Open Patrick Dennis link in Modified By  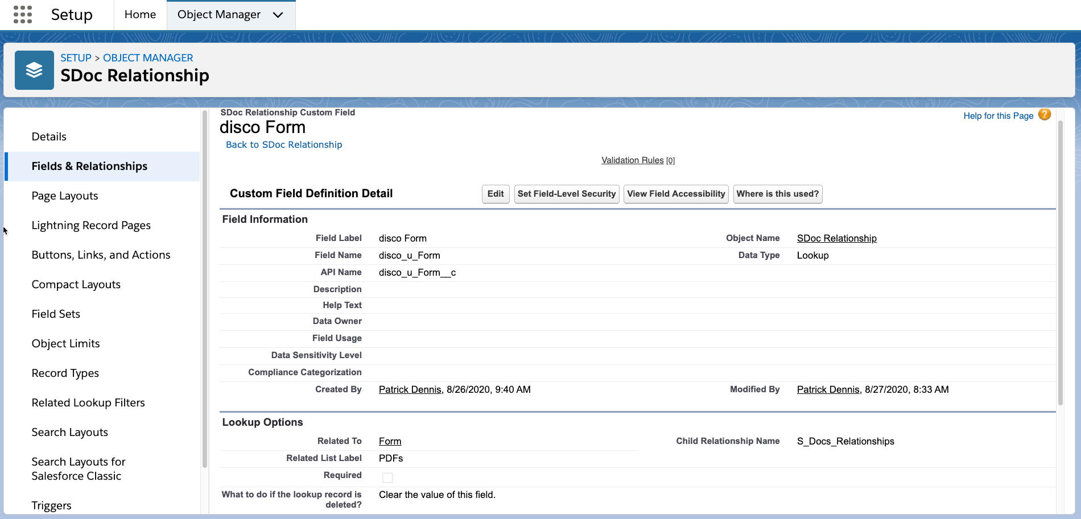point(828,389)
